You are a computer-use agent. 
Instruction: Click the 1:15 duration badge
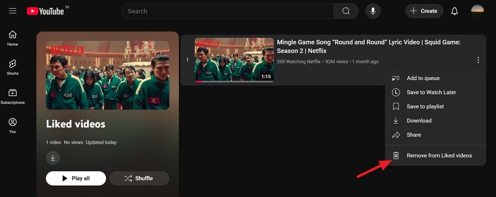[x=266, y=77]
